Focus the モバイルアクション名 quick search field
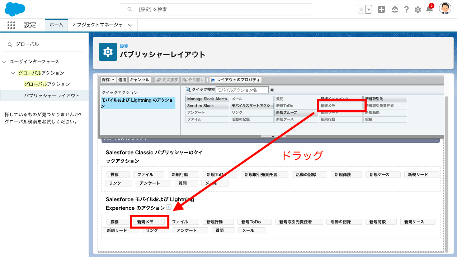Image resolution: width=457 pixels, height=257 pixels. [x=242, y=90]
